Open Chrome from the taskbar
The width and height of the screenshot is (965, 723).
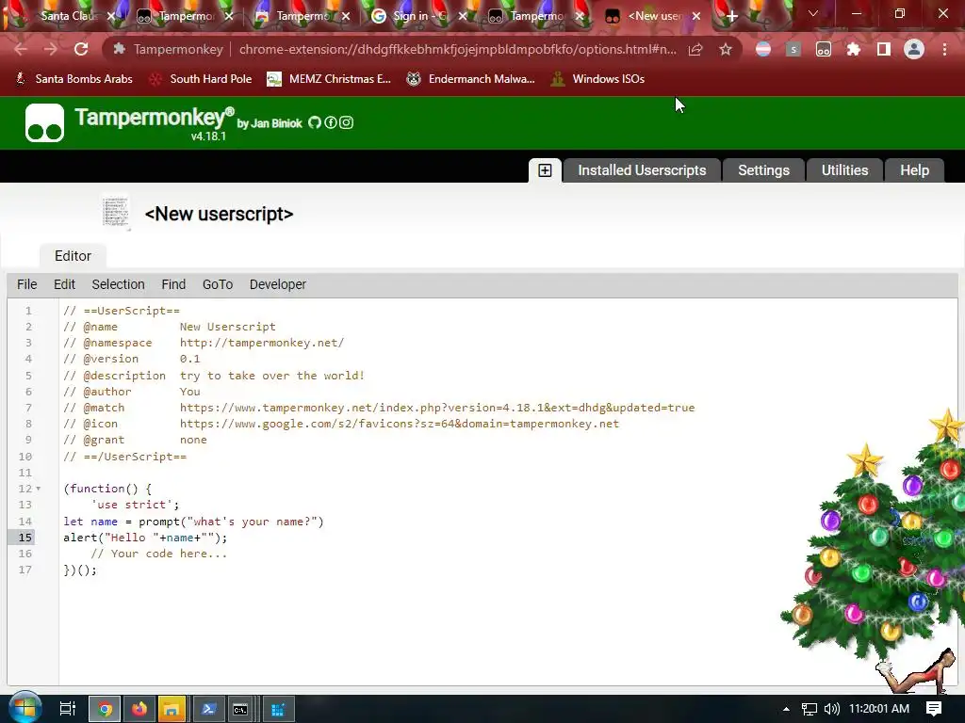[x=105, y=709]
